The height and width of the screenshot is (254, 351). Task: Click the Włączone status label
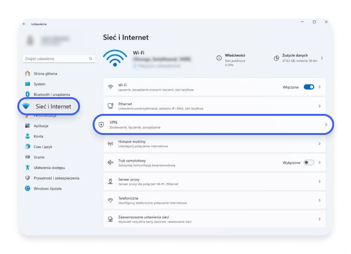tap(291, 87)
